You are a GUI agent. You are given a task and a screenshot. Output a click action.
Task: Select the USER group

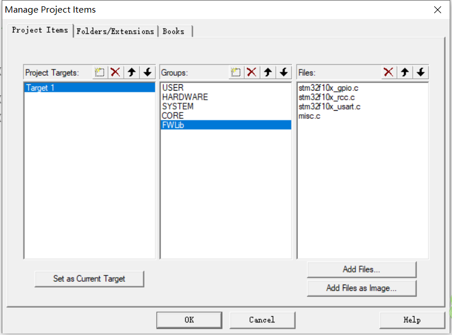coord(225,88)
